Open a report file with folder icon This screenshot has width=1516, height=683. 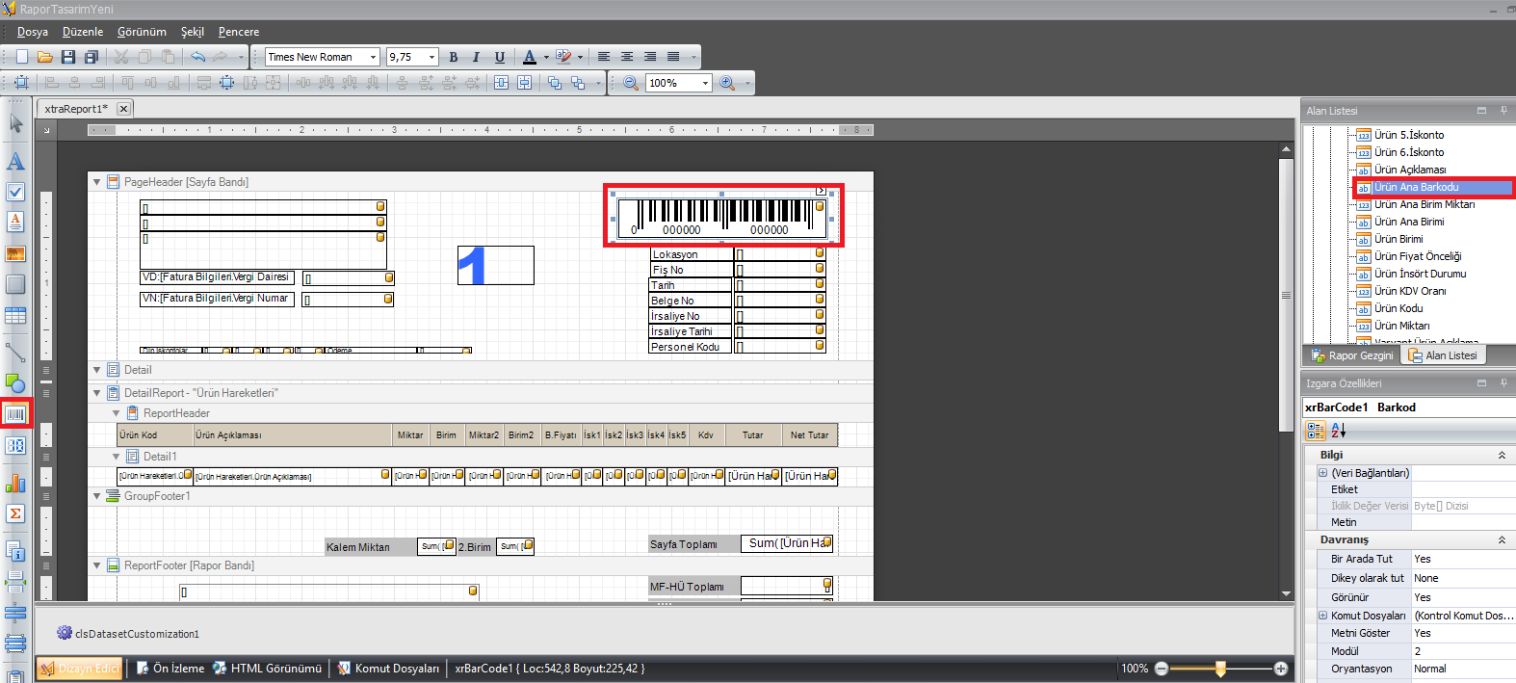point(45,57)
